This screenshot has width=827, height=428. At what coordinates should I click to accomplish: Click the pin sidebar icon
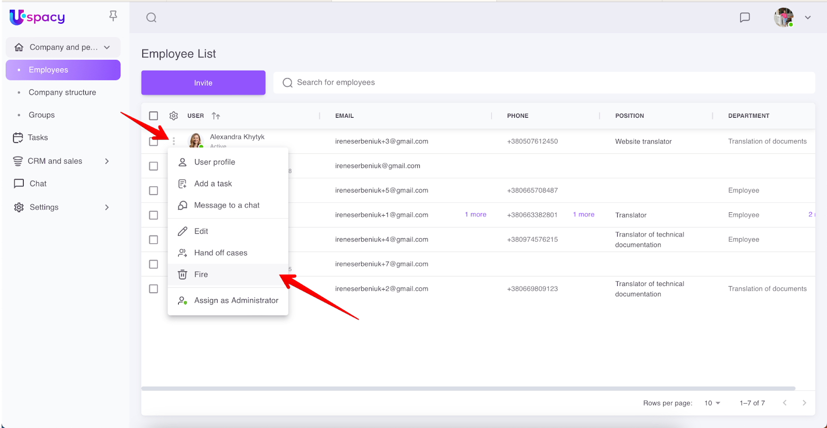point(113,16)
